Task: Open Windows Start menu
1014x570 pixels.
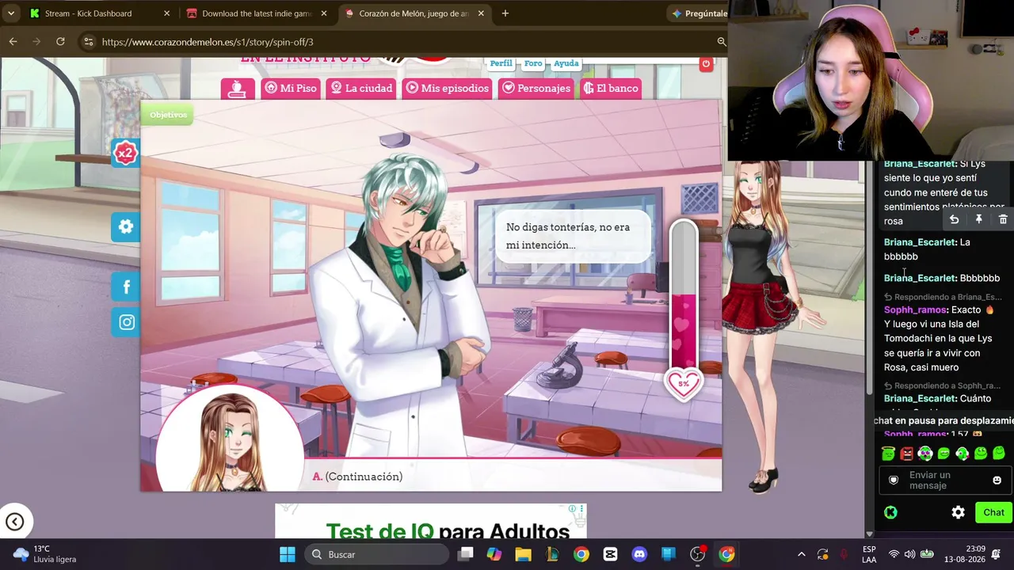Action: click(288, 554)
